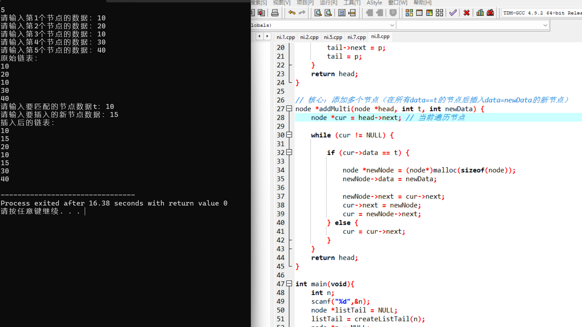Stop execution with the red X icon

pyautogui.click(x=466, y=13)
